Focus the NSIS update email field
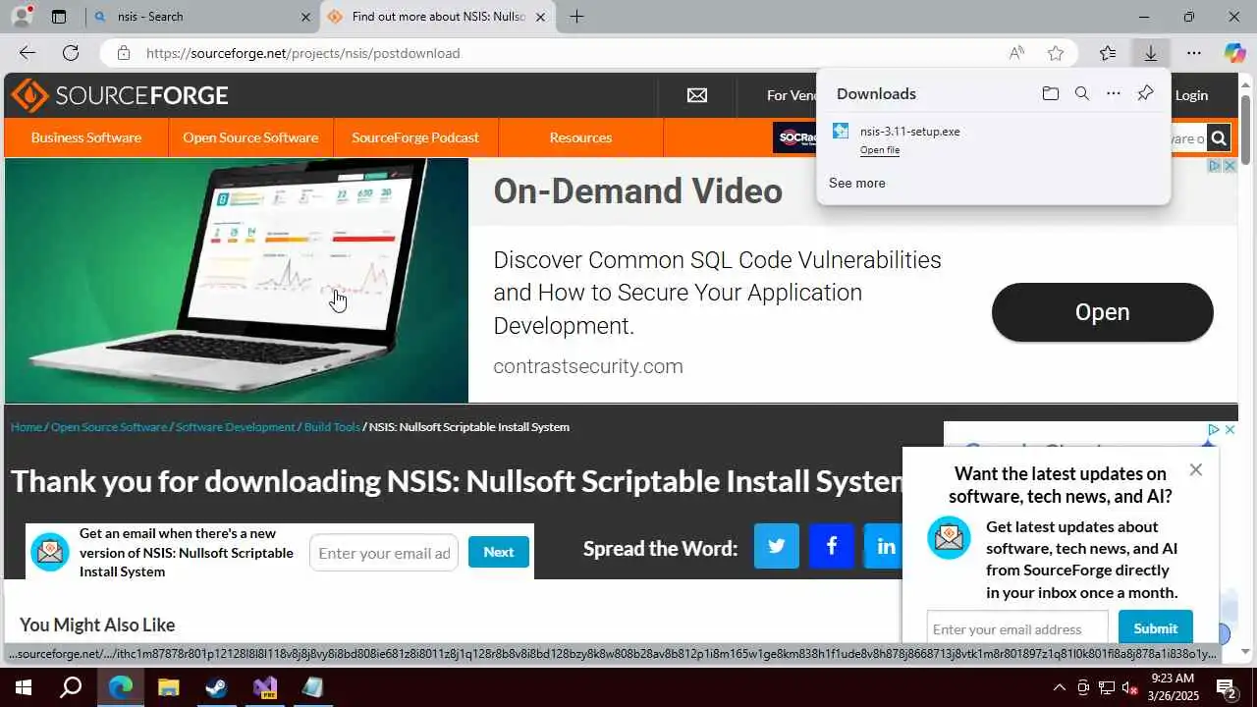Viewport: 1257px width, 707px height. (384, 553)
